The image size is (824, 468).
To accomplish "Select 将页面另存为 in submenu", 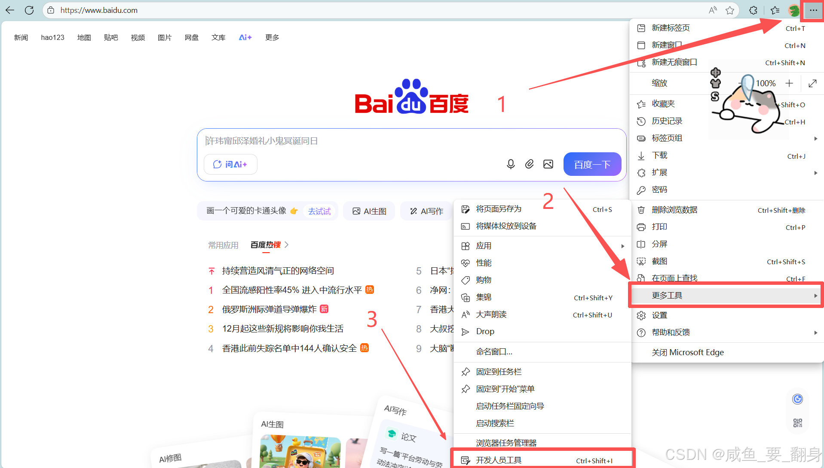I will (x=542, y=209).
